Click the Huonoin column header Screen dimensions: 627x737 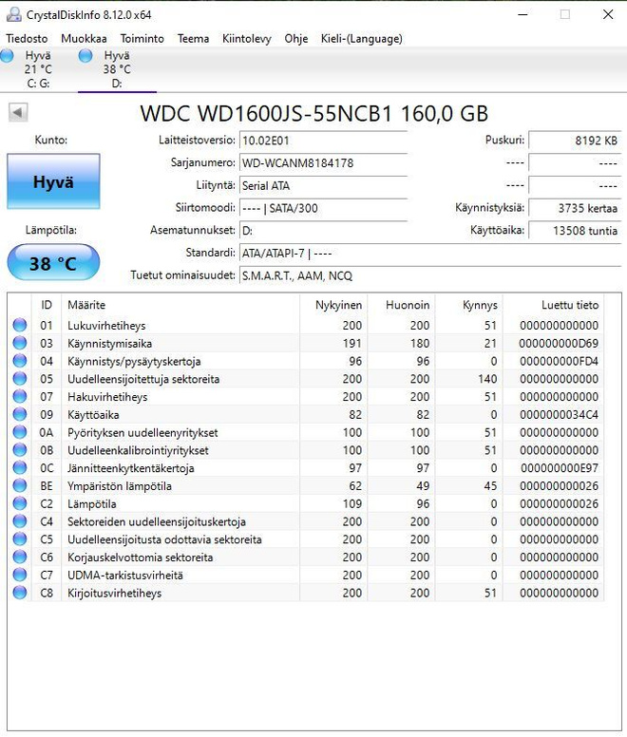(402, 305)
